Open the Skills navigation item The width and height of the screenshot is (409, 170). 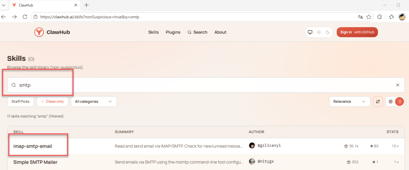click(x=153, y=32)
